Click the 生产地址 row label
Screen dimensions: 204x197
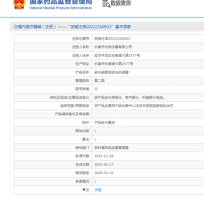click(82, 64)
